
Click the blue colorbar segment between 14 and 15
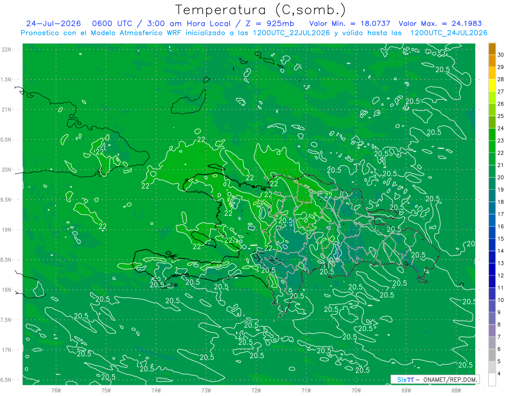(x=492, y=245)
